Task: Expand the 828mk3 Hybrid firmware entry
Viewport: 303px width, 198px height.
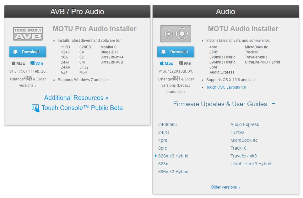Action: tap(173, 156)
